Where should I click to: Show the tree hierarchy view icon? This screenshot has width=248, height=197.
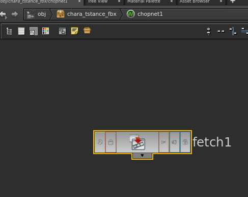(x=9, y=31)
